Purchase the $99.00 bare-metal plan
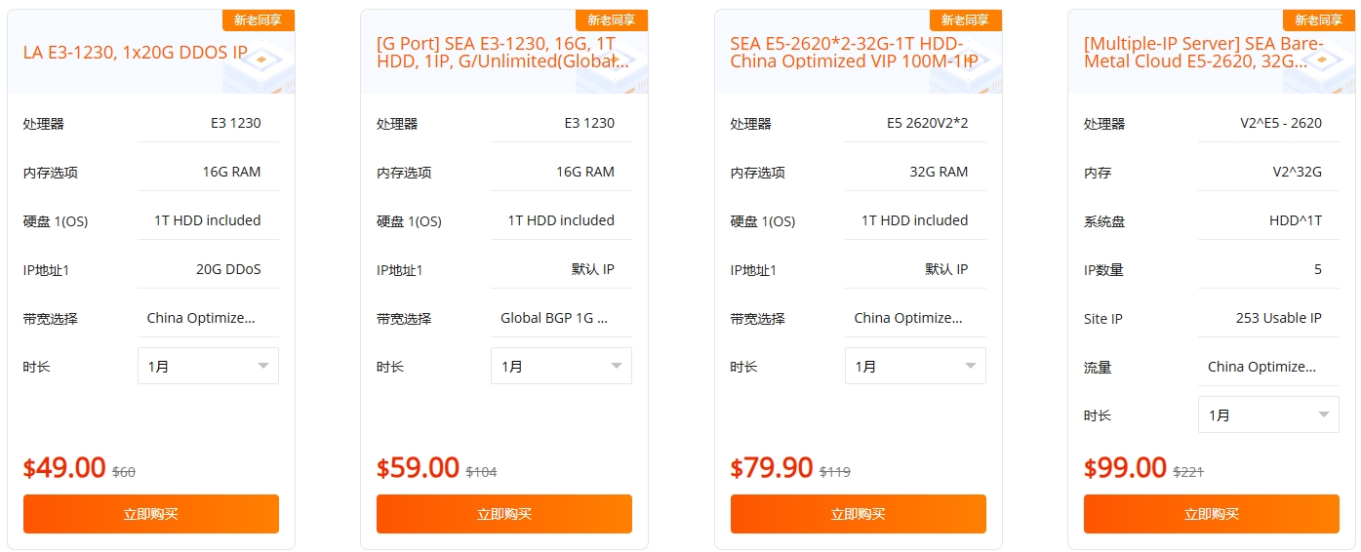Viewport: 1361px width, 552px height. 1212,514
